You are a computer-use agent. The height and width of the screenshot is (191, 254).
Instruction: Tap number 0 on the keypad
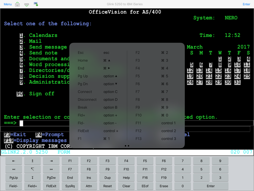coord(183,186)
